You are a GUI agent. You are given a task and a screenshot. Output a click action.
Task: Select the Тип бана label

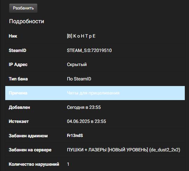coord(18,79)
